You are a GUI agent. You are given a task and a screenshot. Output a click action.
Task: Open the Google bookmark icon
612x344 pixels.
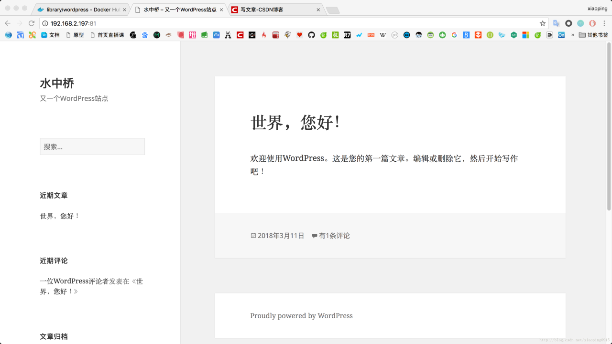click(x=454, y=35)
